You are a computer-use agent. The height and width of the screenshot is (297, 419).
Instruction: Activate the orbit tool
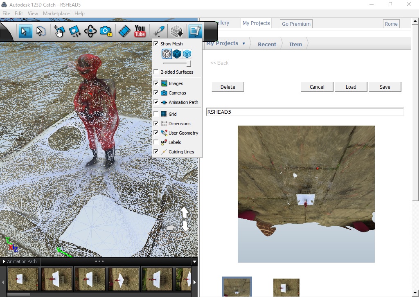90,31
